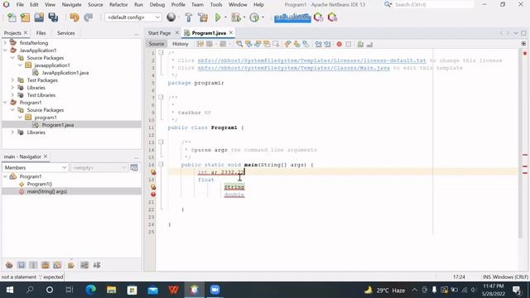Run the project with green play icon
This screenshot has width=530, height=298.
(218, 17)
